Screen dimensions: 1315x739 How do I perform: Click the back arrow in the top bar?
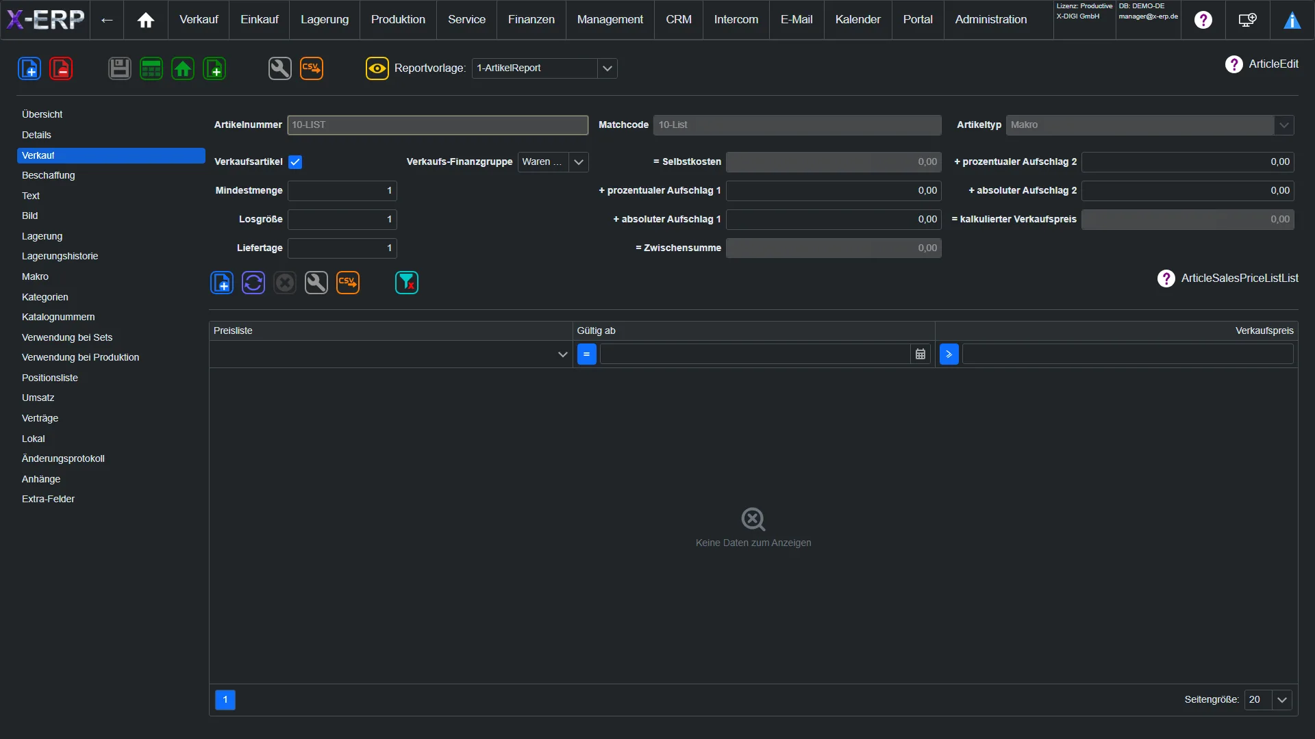point(107,20)
